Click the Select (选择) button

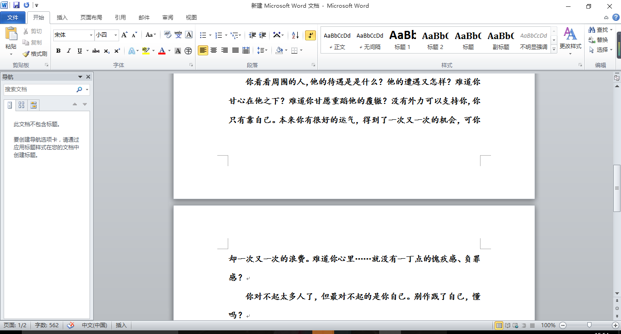point(601,50)
